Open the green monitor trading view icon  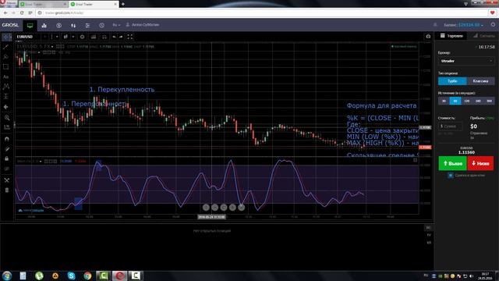(x=30, y=26)
